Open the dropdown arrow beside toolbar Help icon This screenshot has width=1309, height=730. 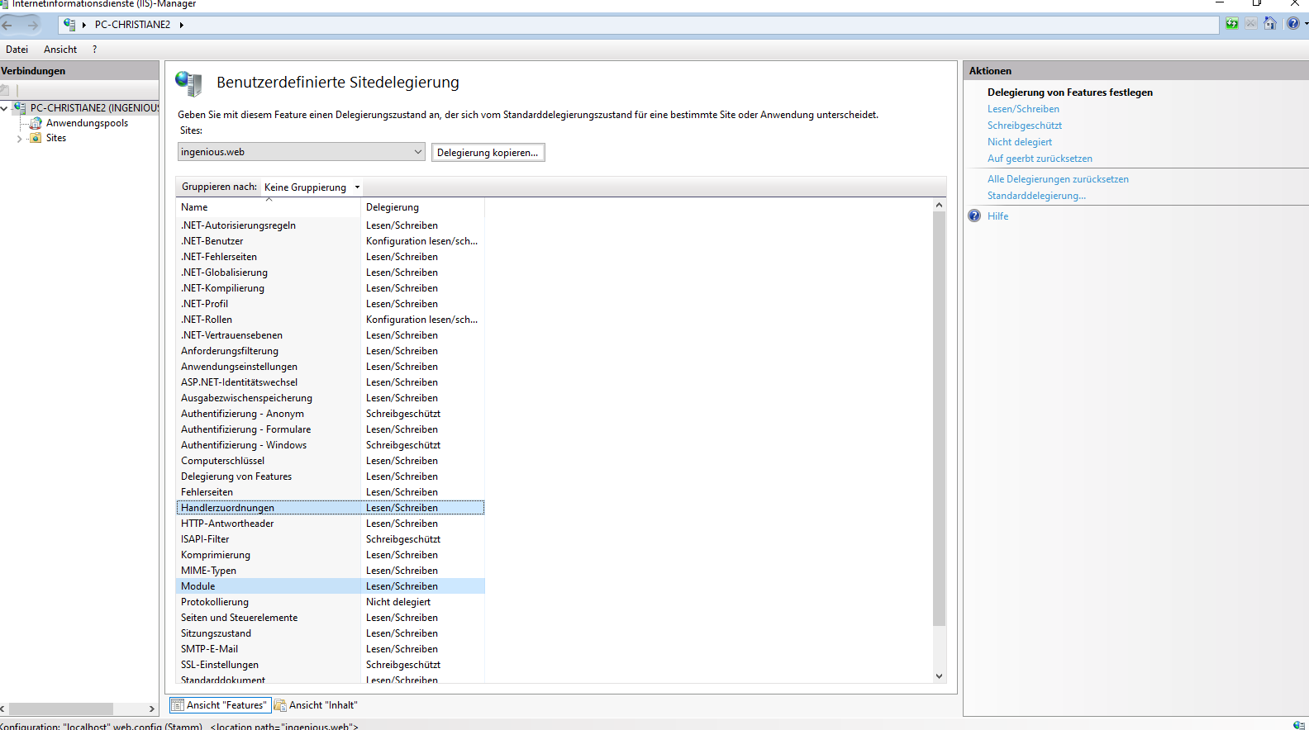[x=1306, y=24]
